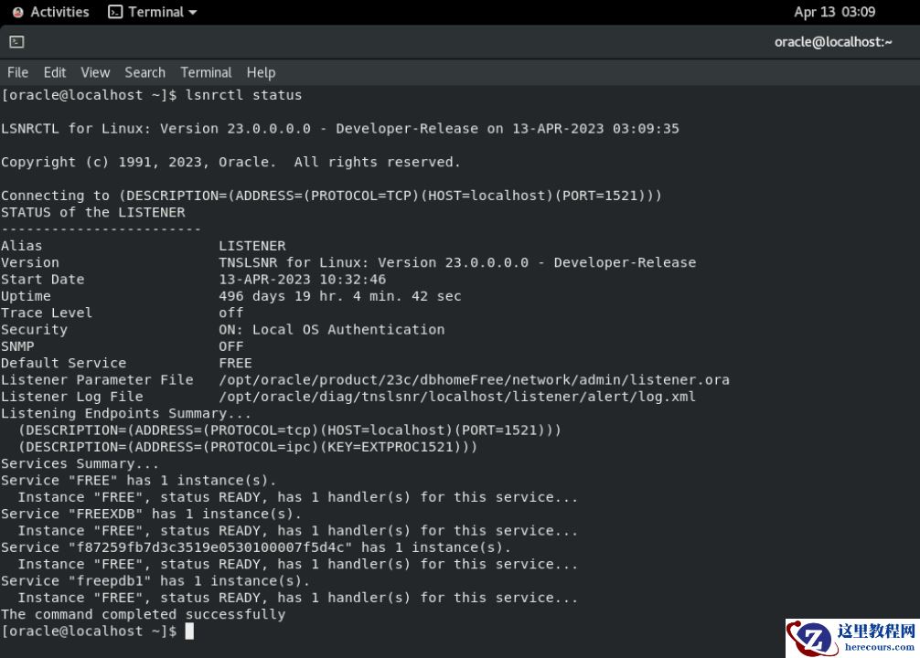The height and width of the screenshot is (658, 920).
Task: Click the Service "f87259fb7d3c3519e0530100007f5d4c" line
Action: click(x=256, y=547)
